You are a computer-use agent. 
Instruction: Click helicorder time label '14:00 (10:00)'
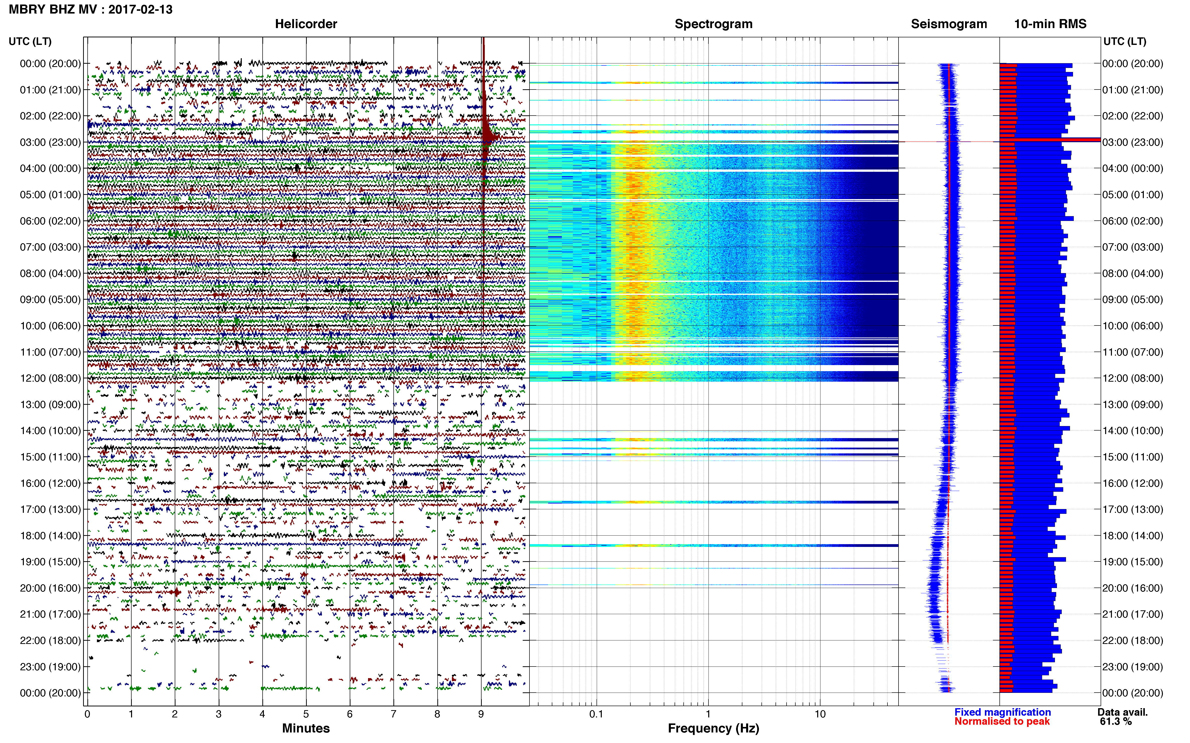[x=50, y=431]
